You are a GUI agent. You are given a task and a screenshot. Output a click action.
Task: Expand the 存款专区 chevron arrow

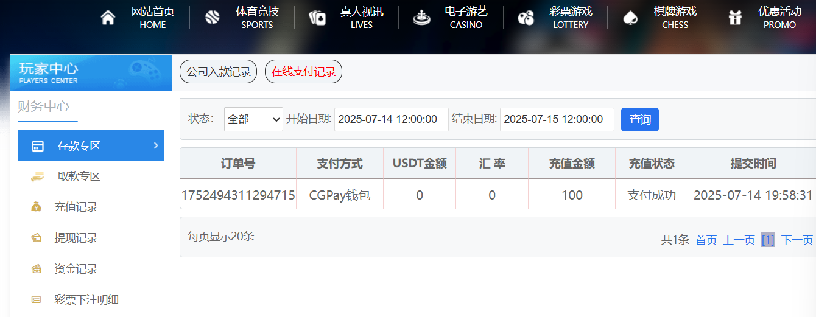[155, 145]
